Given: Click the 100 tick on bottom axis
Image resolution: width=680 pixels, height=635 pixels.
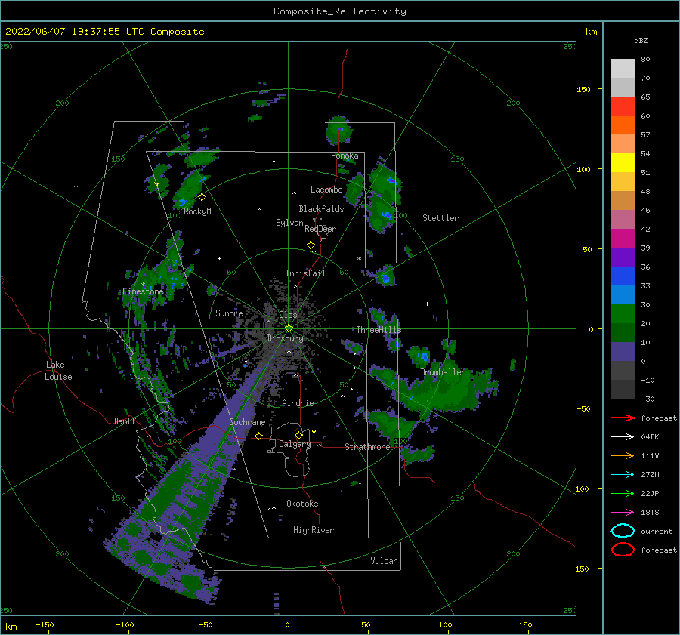Looking at the screenshot, I should coord(445,624).
